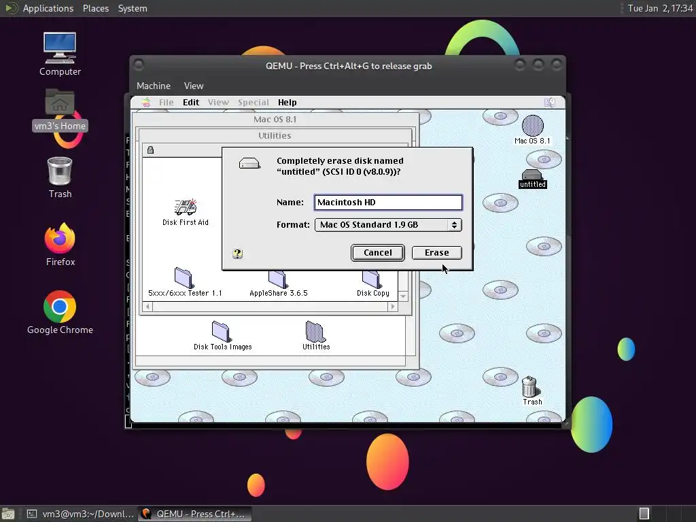
Task: Click the Mac OS 8.1 window title
Action: pyautogui.click(x=275, y=120)
